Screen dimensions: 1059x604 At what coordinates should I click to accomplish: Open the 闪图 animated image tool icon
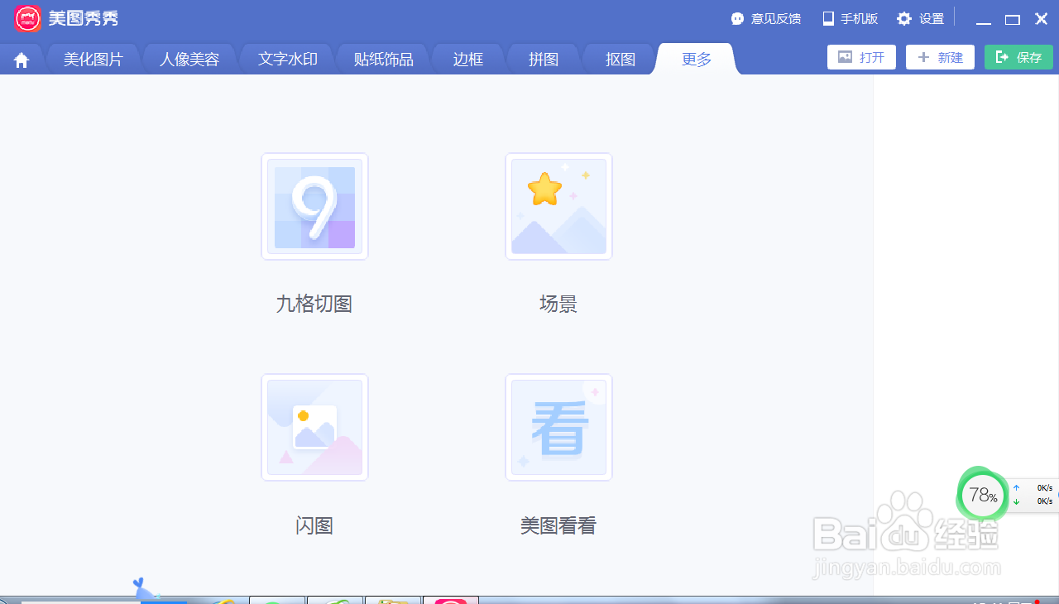pyautogui.click(x=314, y=427)
